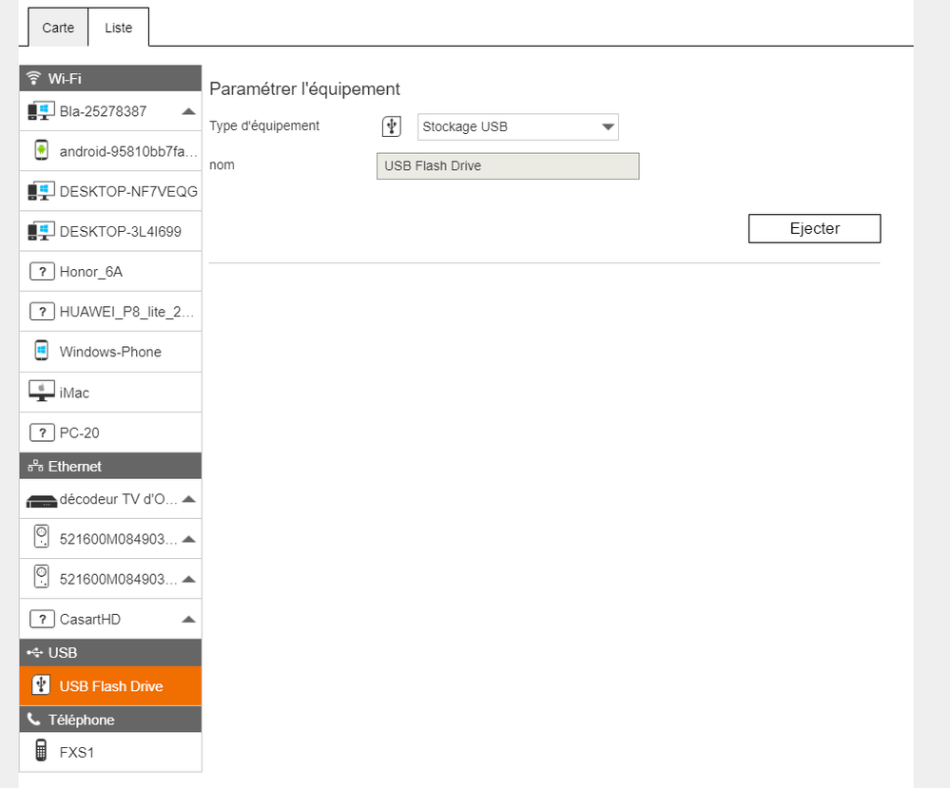950x788 pixels.
Task: Select the Liste tab
Action: (119, 28)
